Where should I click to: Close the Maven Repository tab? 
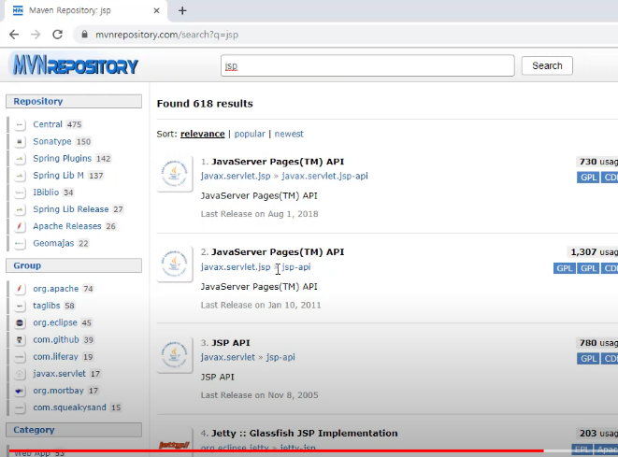click(156, 10)
